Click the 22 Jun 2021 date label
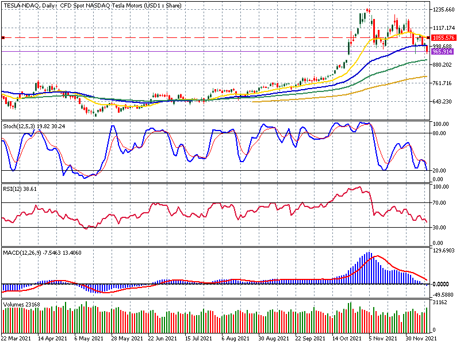 coord(163,339)
